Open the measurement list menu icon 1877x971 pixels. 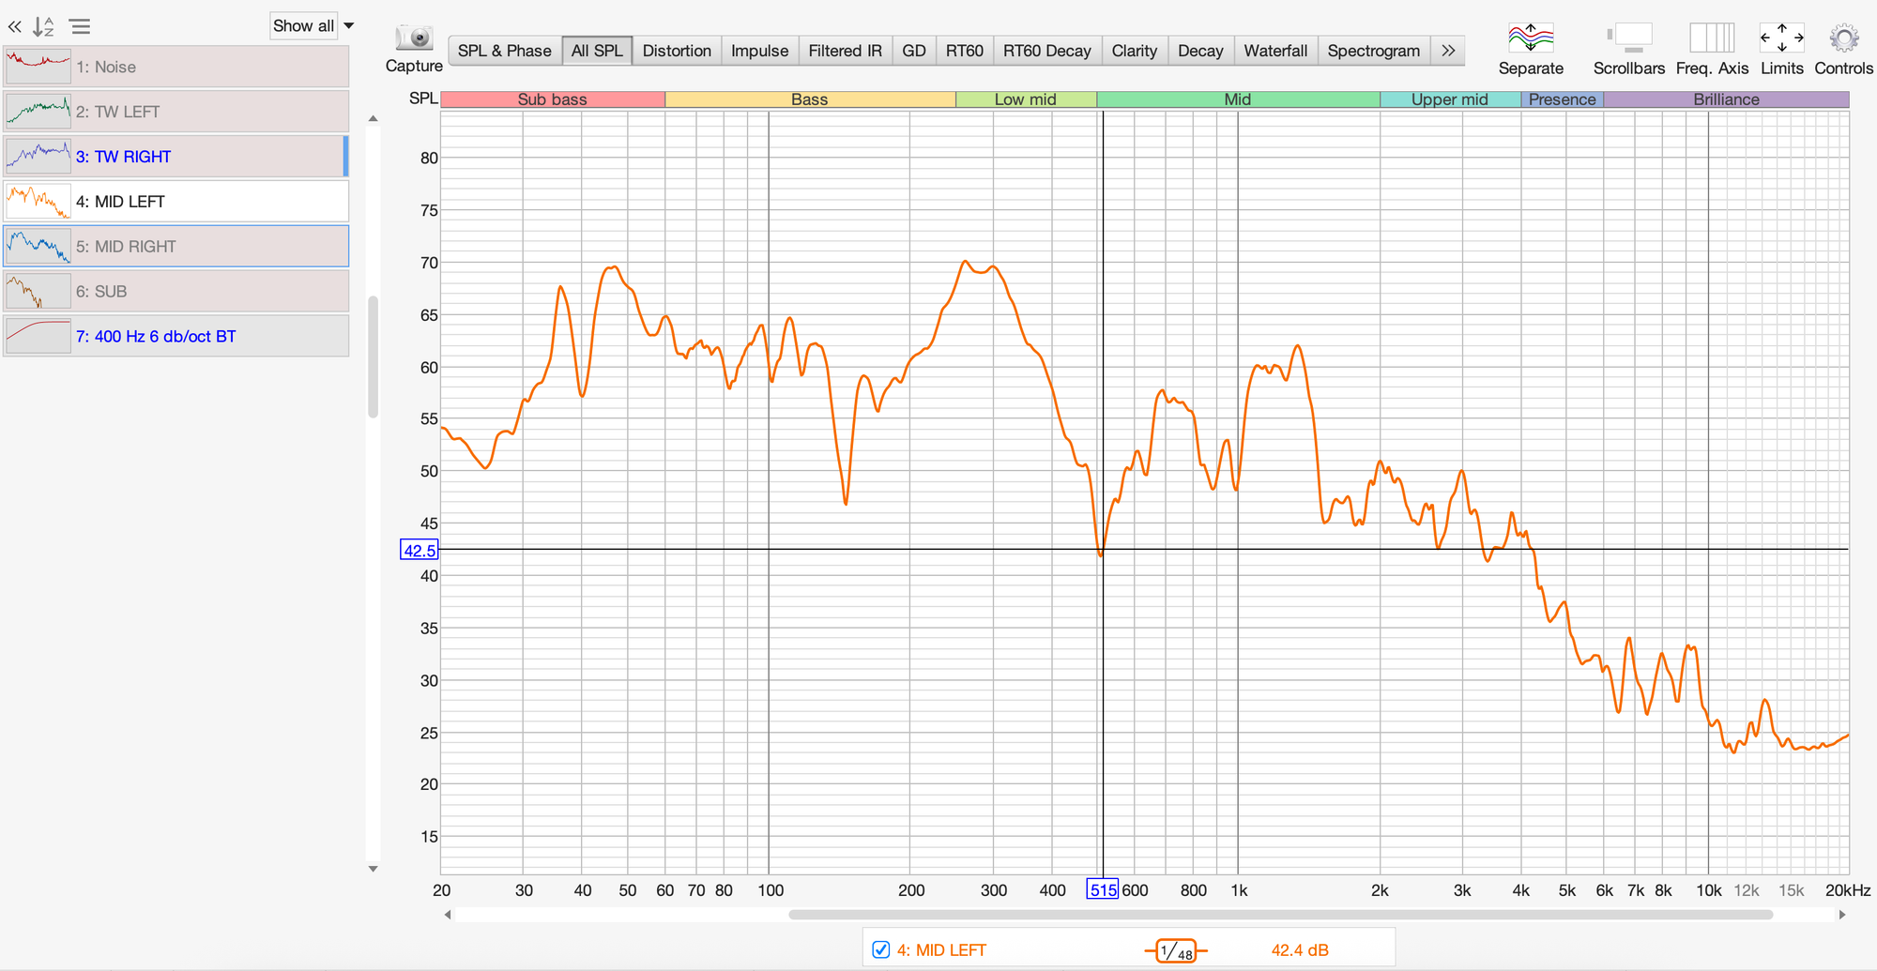81,27
